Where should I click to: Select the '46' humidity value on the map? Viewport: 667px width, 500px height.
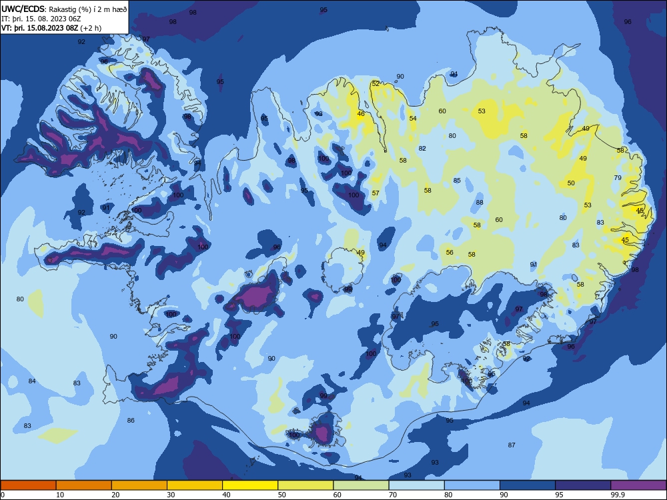click(x=361, y=113)
